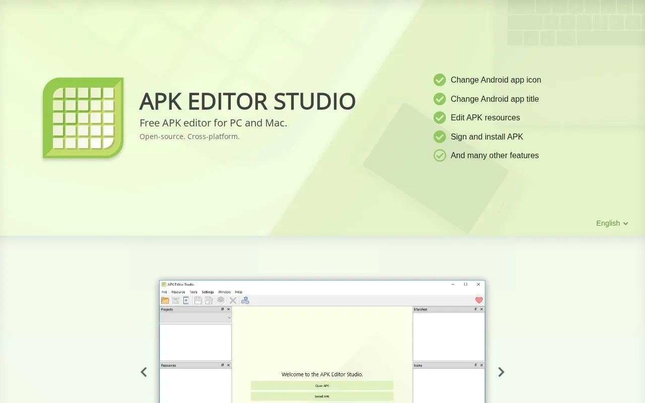Screen dimensions: 645x403
Task: Click the floppy disk with pencil icon
Action: [209, 300]
